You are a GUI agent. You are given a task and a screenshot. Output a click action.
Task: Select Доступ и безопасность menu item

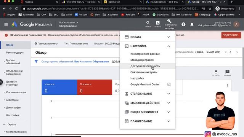148,66
